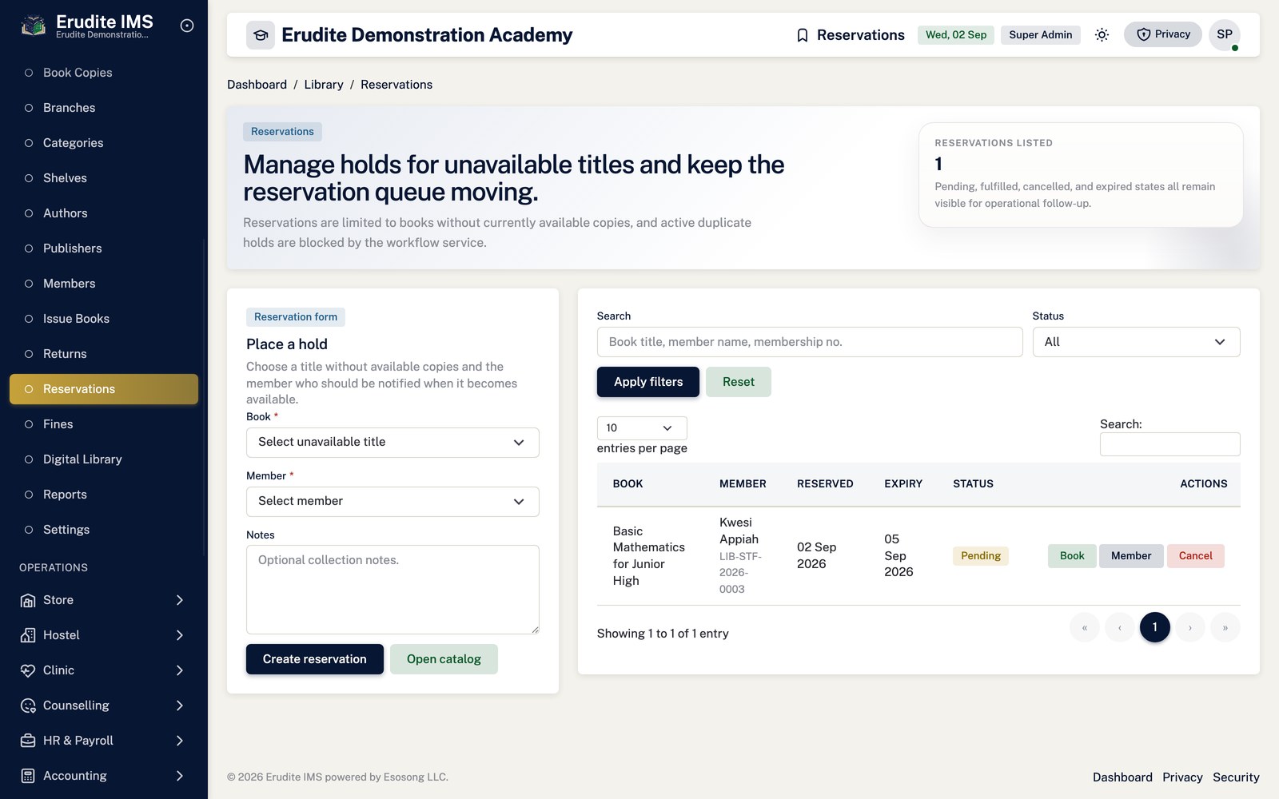
Task: Open the SP user avatar menu
Action: 1225,34
